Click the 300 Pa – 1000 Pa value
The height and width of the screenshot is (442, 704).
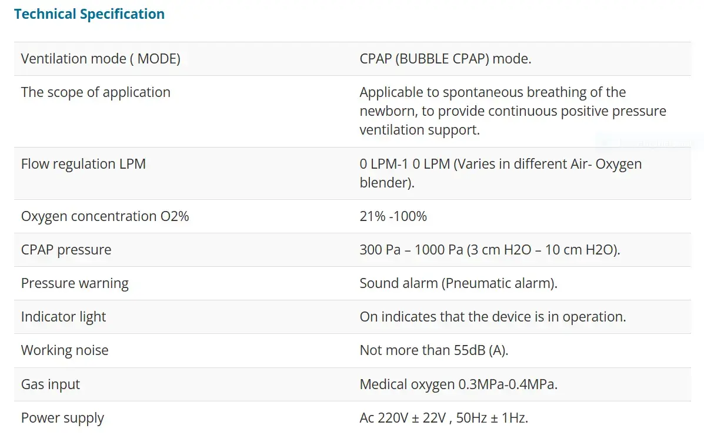coord(490,250)
